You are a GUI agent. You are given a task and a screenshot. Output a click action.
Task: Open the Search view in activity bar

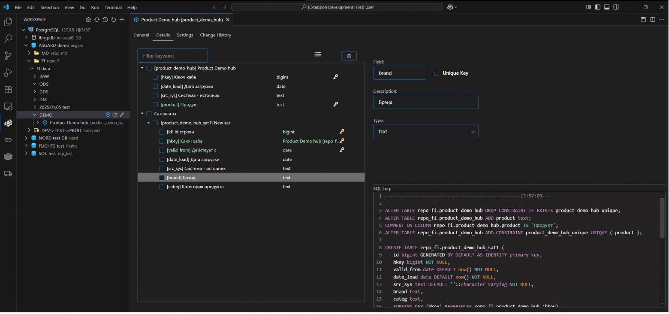8,39
